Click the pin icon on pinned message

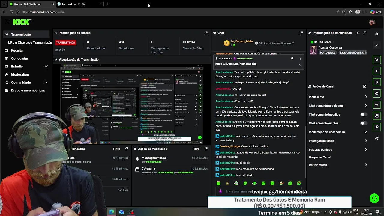click(292, 58)
